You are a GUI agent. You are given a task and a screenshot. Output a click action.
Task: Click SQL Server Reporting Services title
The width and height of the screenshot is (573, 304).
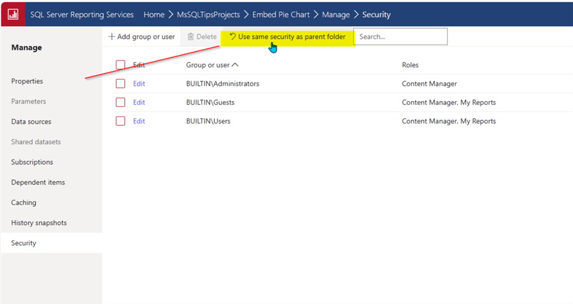tap(82, 15)
